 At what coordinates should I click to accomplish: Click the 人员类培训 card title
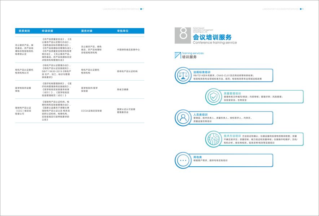200,114
